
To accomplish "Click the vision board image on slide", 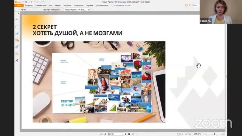I will click(99, 82).
